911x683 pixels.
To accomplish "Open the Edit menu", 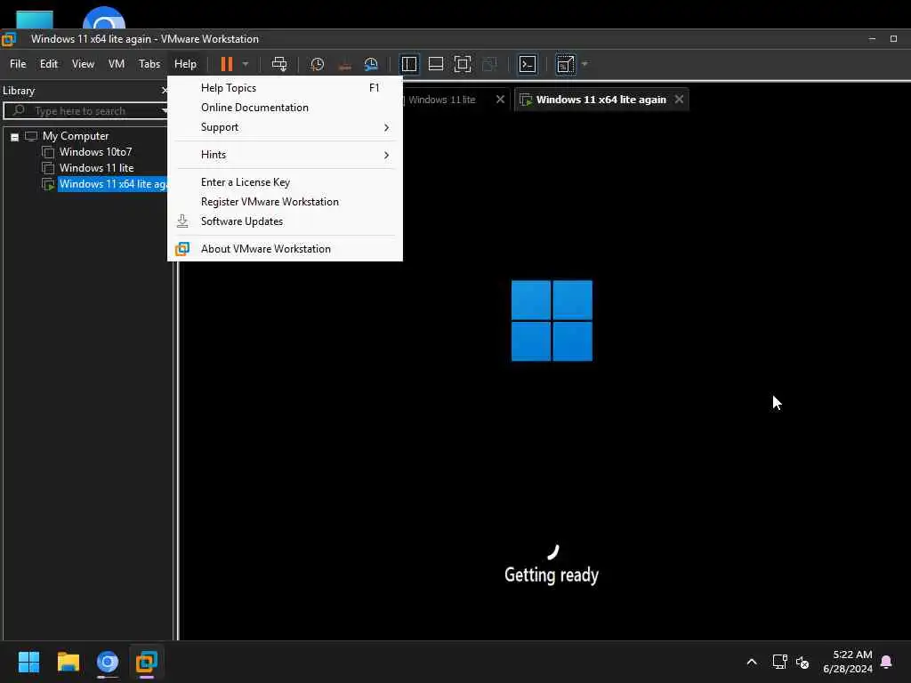I will (49, 64).
